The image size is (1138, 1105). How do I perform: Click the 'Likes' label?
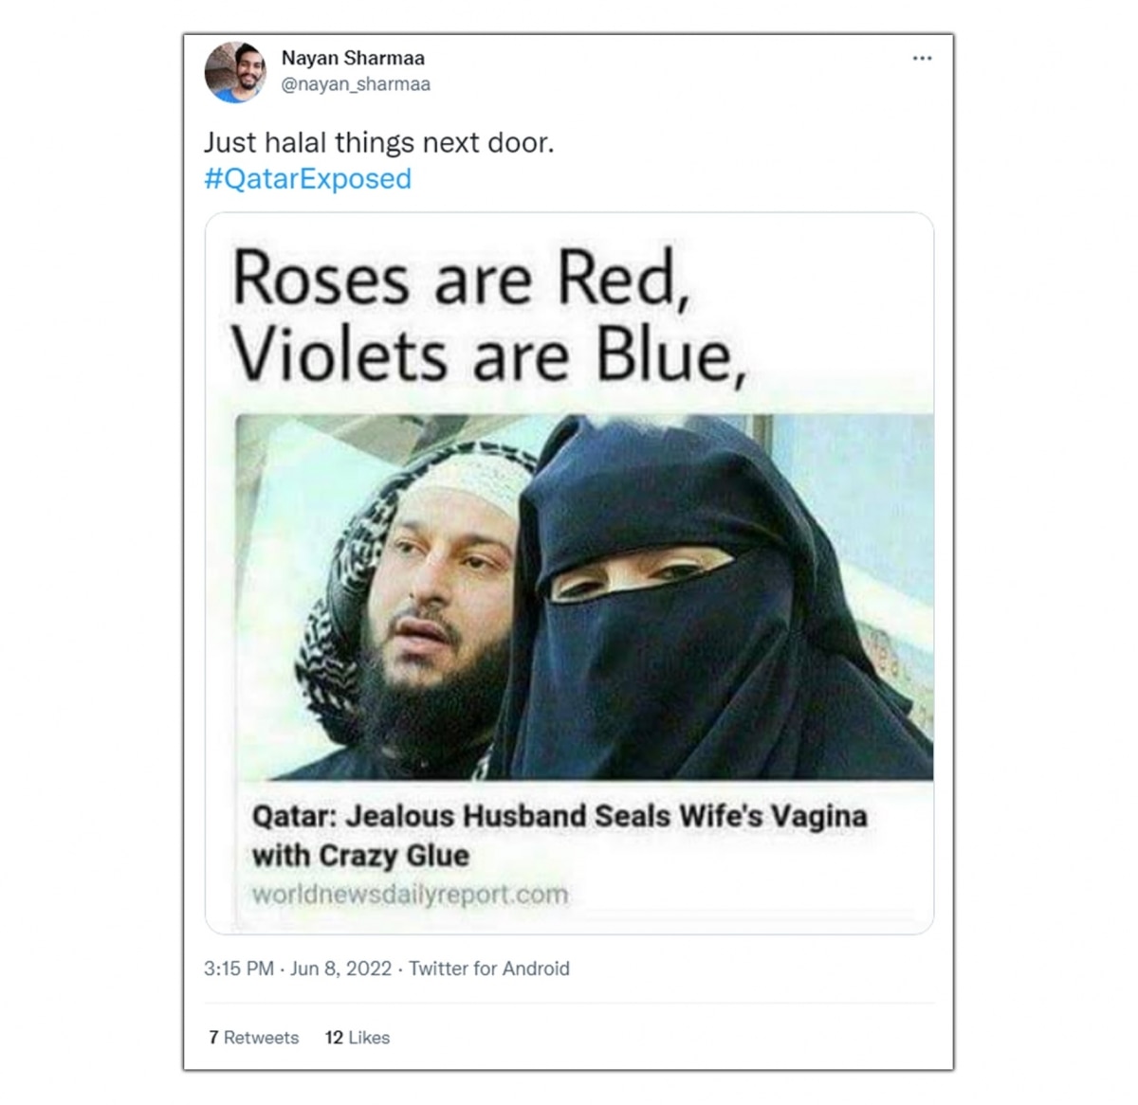coord(369,1038)
